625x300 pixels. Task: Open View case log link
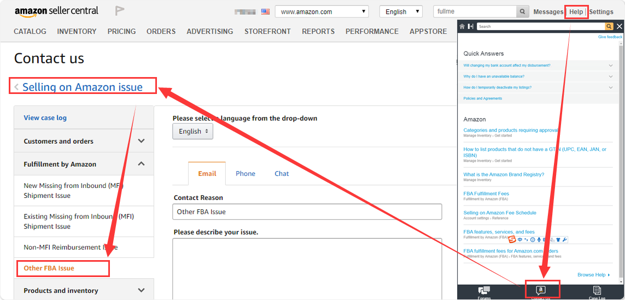tap(45, 117)
